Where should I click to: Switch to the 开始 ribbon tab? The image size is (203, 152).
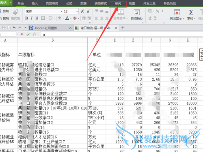[x=21, y=3]
